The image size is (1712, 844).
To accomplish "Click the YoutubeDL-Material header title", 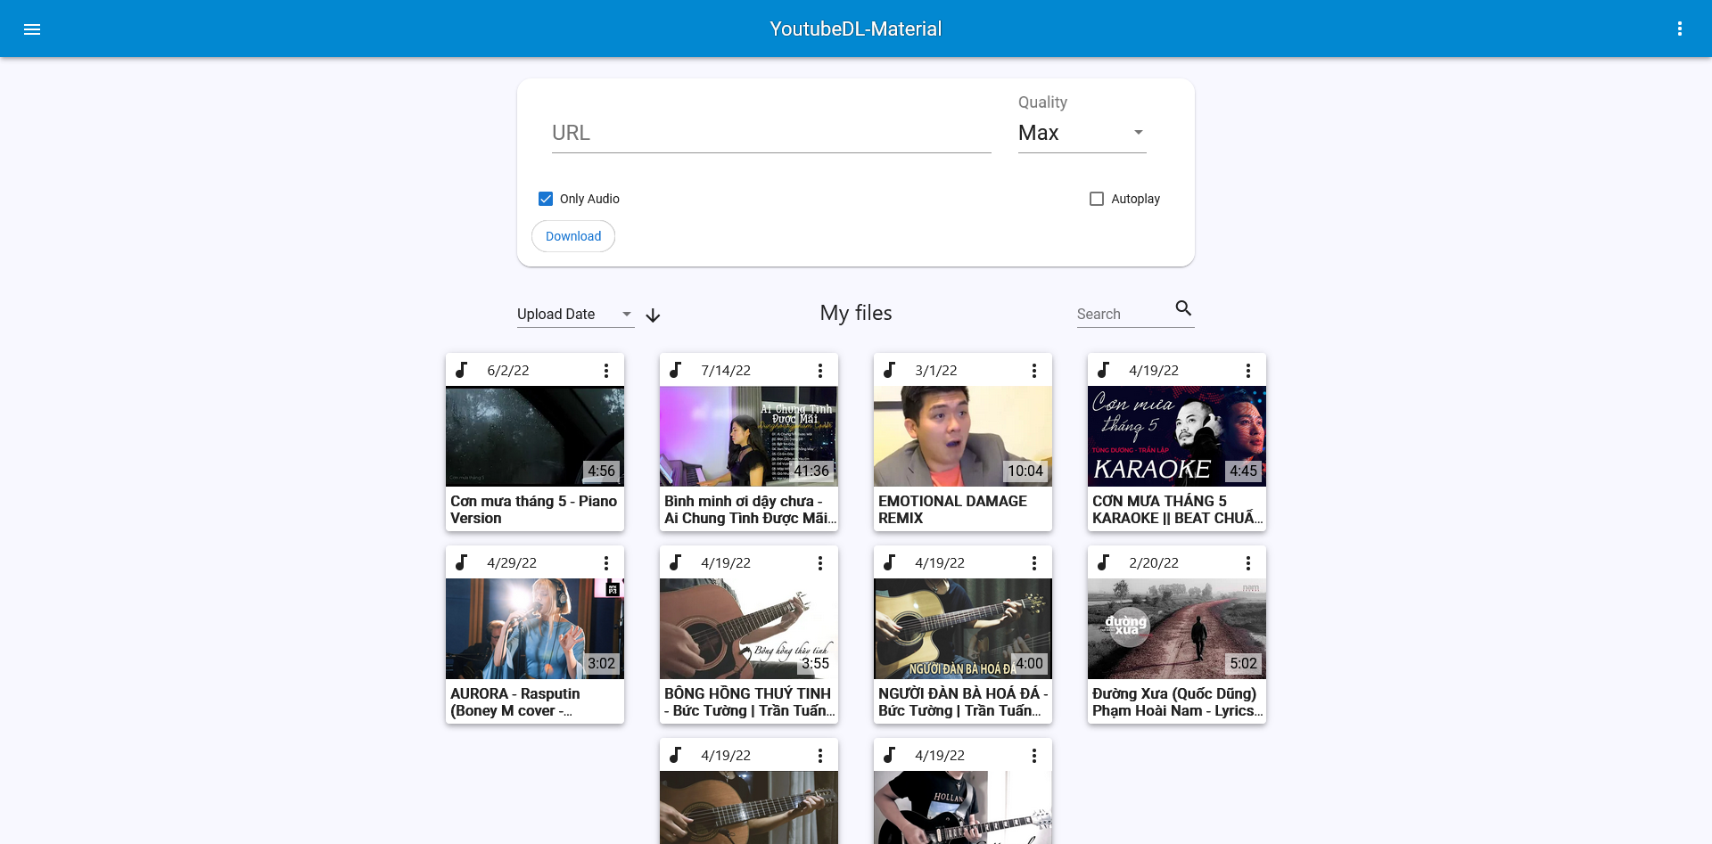I will (856, 29).
